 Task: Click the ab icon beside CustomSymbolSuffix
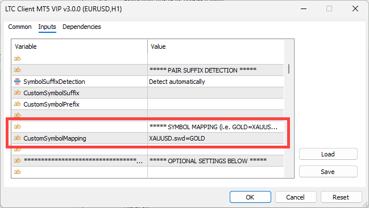click(x=17, y=92)
